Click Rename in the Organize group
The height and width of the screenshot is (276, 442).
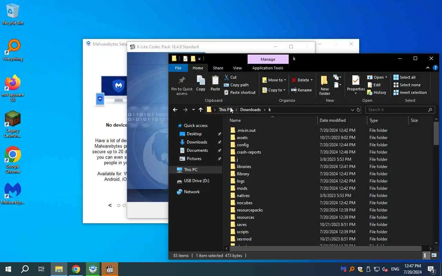point(301,90)
